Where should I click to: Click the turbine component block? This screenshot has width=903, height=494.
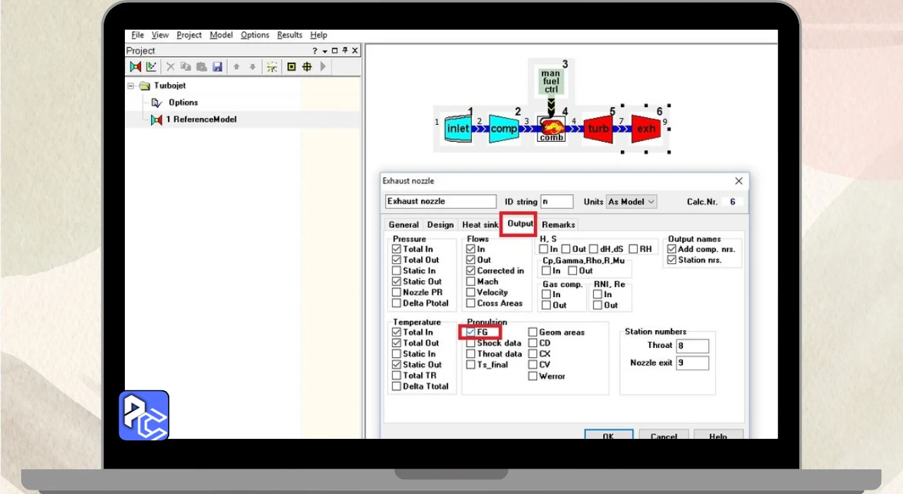[598, 128]
